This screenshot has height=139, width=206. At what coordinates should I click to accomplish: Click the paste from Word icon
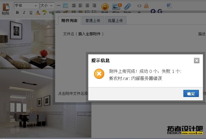pyautogui.click(x=169, y=6)
